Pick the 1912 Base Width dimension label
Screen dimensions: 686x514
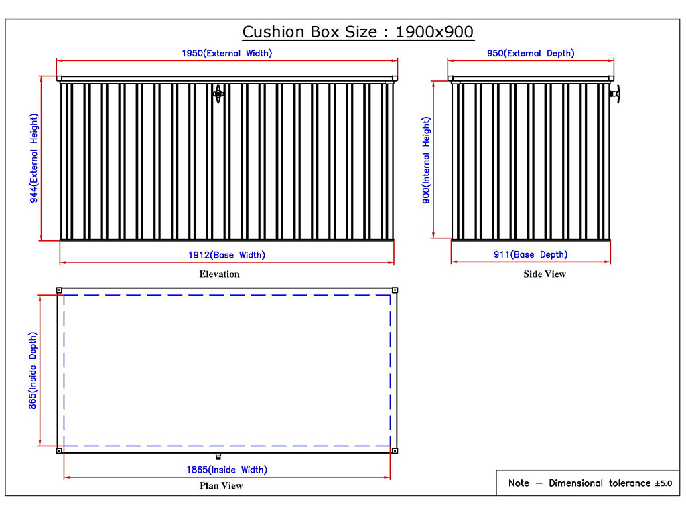click(x=227, y=255)
